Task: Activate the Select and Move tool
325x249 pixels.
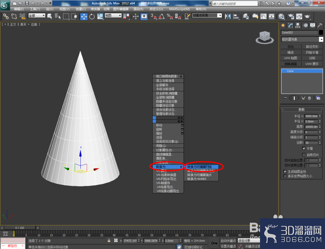Action: [x=84, y=16]
